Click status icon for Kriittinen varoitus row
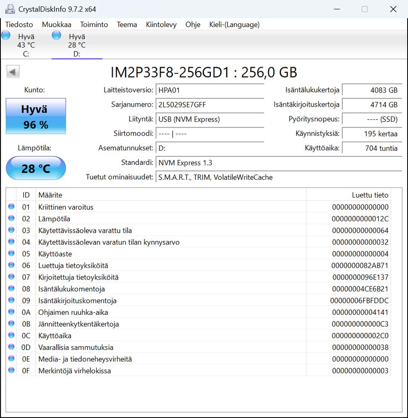Viewport: 408px width, 418px height. pyautogui.click(x=11, y=207)
